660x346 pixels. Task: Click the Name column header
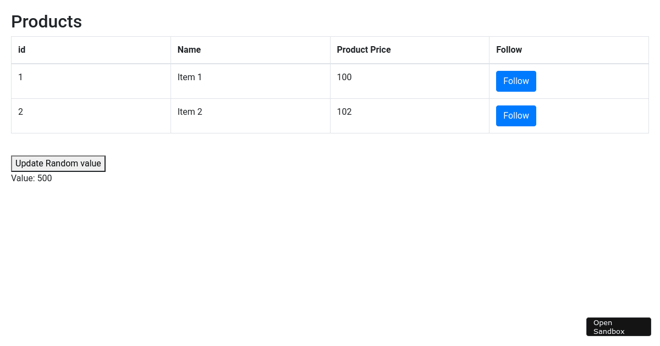click(x=189, y=49)
